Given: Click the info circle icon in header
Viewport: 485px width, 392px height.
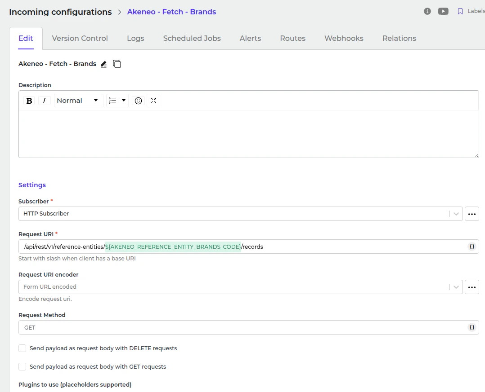Looking at the screenshot, I should pos(427,11).
